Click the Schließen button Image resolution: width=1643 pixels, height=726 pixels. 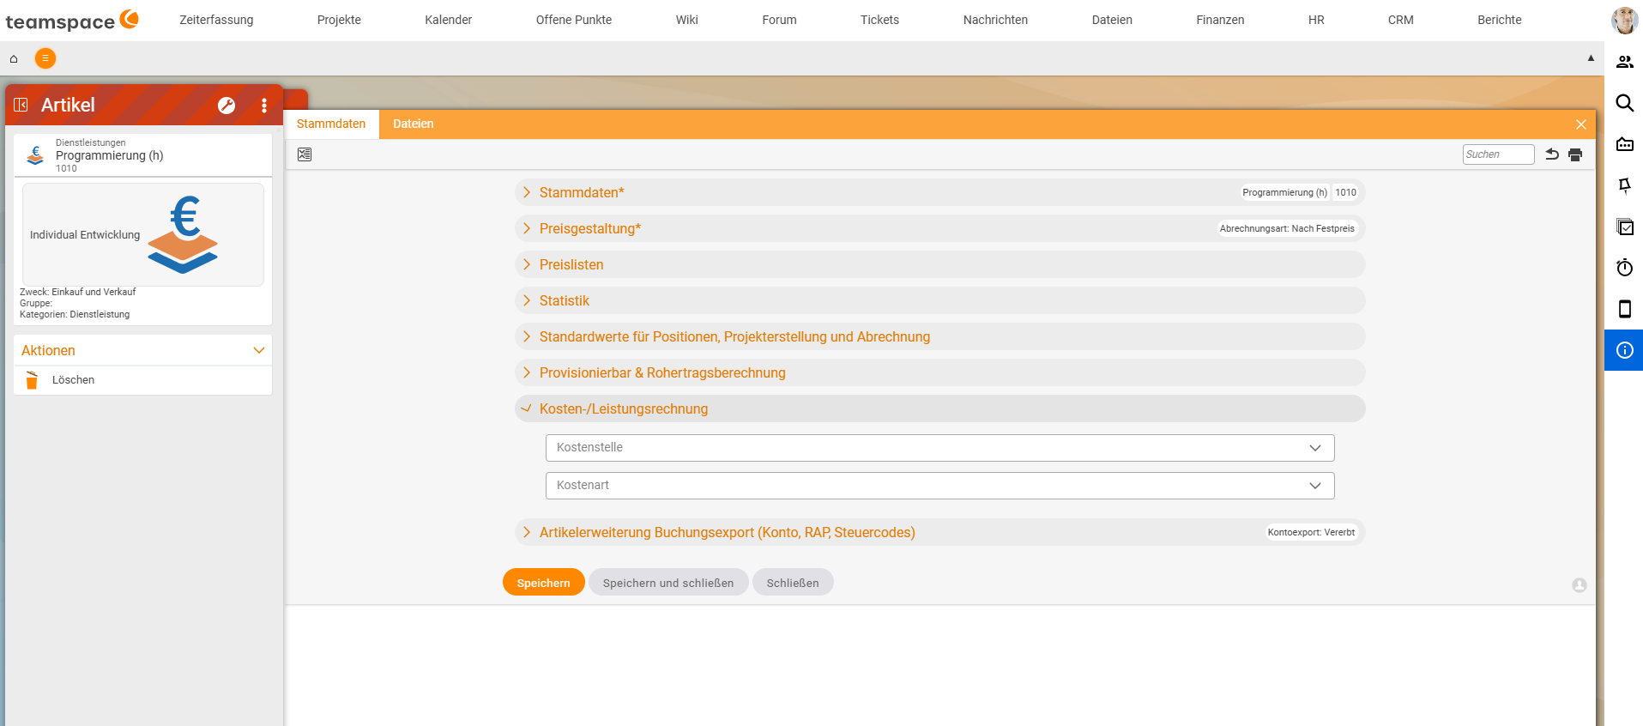click(793, 583)
